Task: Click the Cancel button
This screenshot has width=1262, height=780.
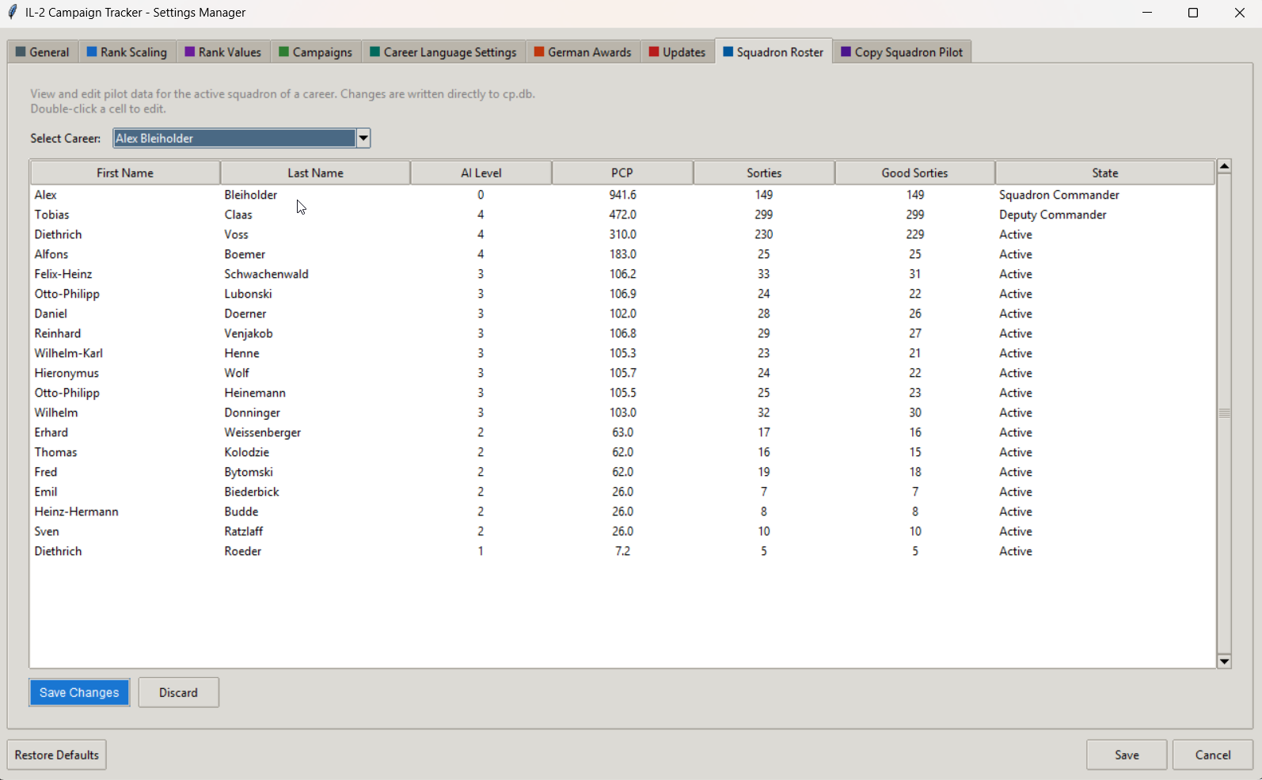Action: [x=1213, y=755]
